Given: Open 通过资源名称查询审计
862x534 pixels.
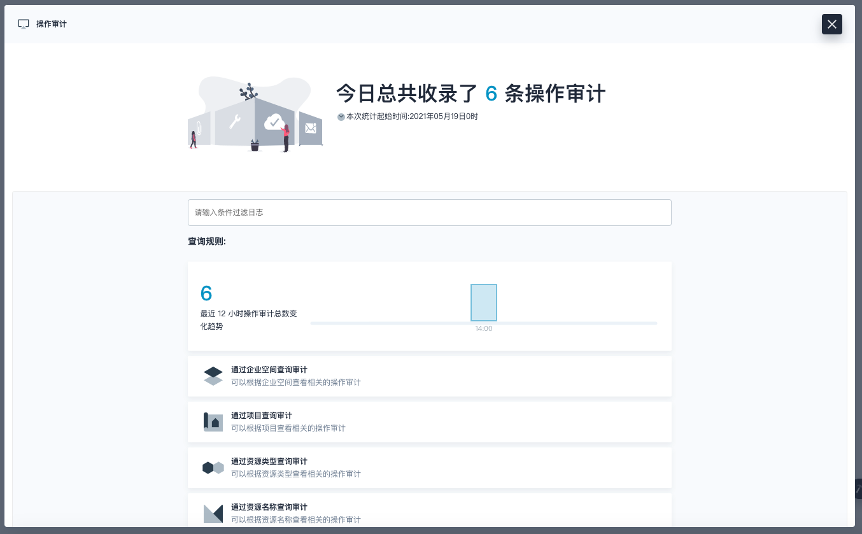Looking at the screenshot, I should 269,507.
